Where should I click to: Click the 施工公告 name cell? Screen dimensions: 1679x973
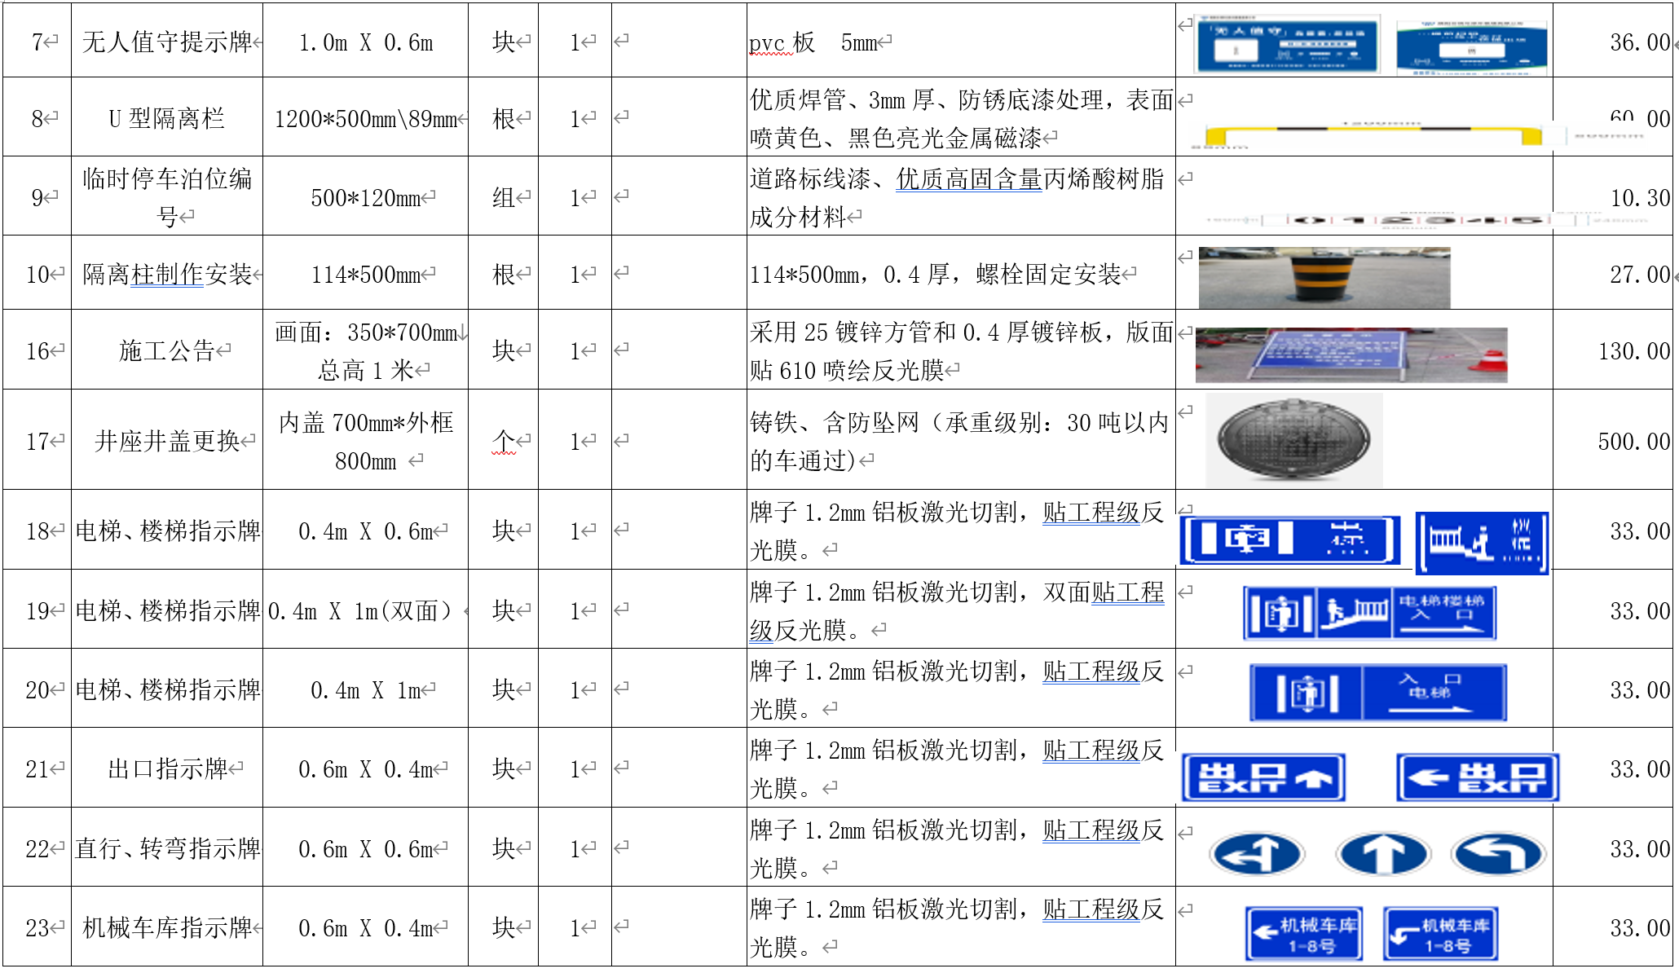pyautogui.click(x=167, y=351)
